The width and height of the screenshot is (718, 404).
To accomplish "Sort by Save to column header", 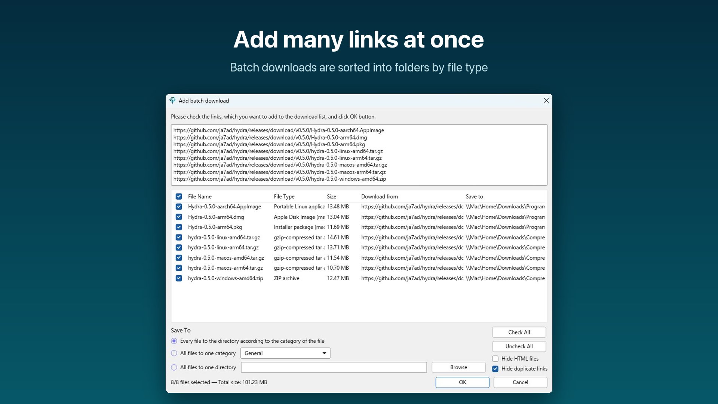I will click(474, 196).
